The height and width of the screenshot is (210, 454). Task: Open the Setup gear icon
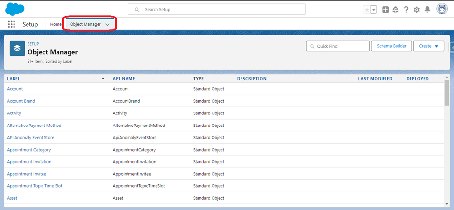[417, 10]
